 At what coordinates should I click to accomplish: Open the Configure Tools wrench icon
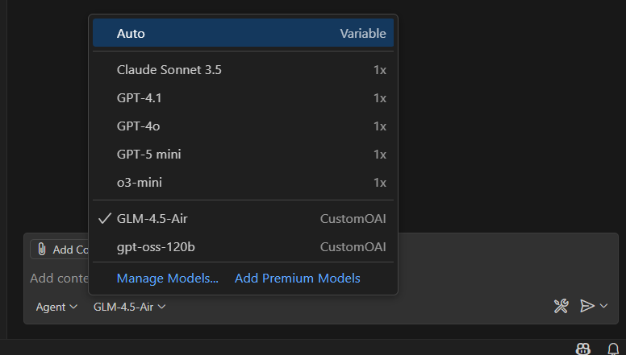point(561,306)
